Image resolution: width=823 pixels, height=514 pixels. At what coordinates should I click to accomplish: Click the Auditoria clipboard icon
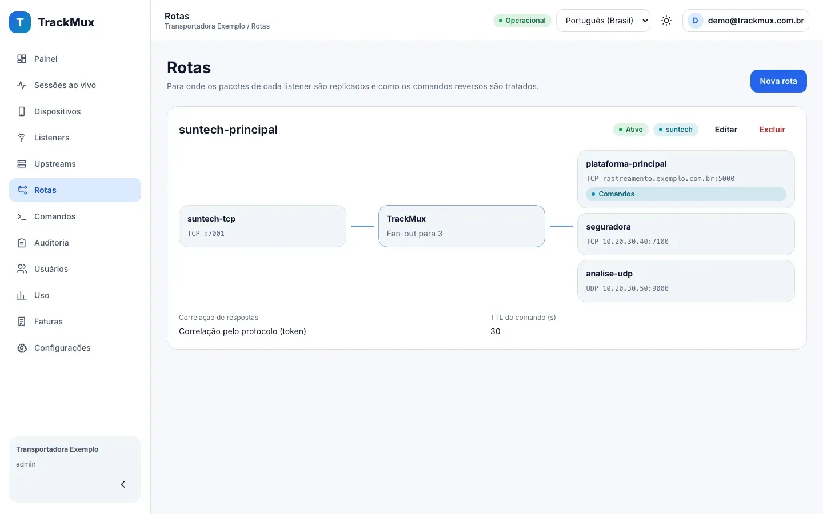pyautogui.click(x=22, y=243)
